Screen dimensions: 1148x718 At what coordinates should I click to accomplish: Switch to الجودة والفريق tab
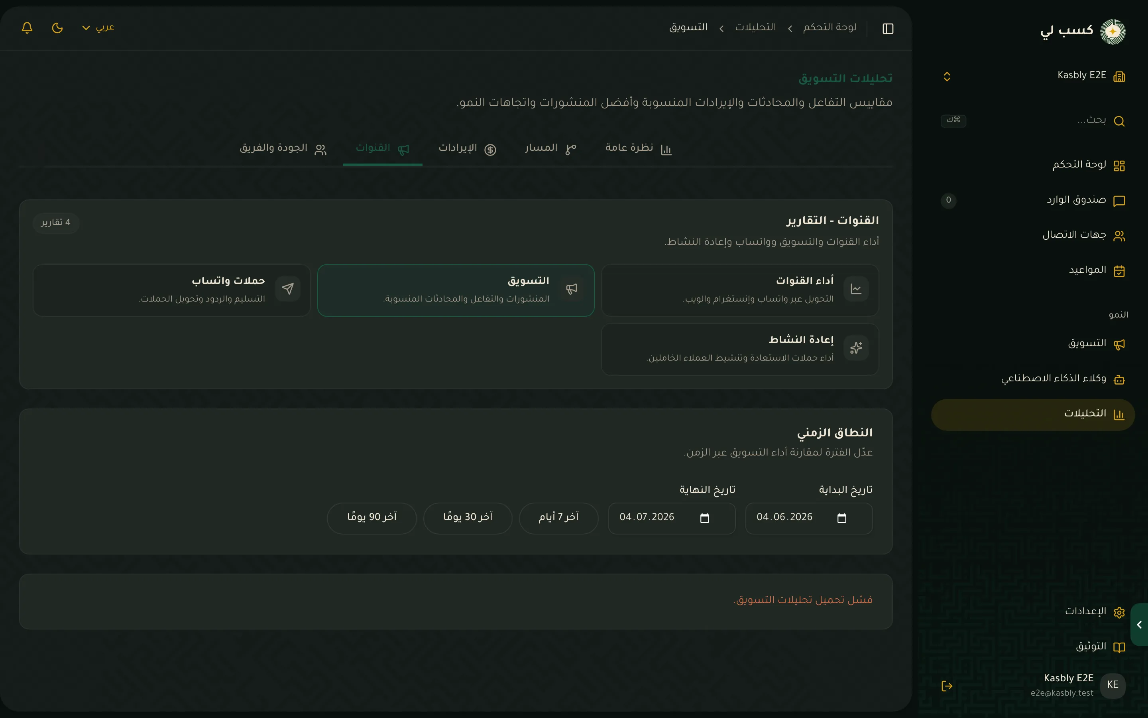[283, 149]
